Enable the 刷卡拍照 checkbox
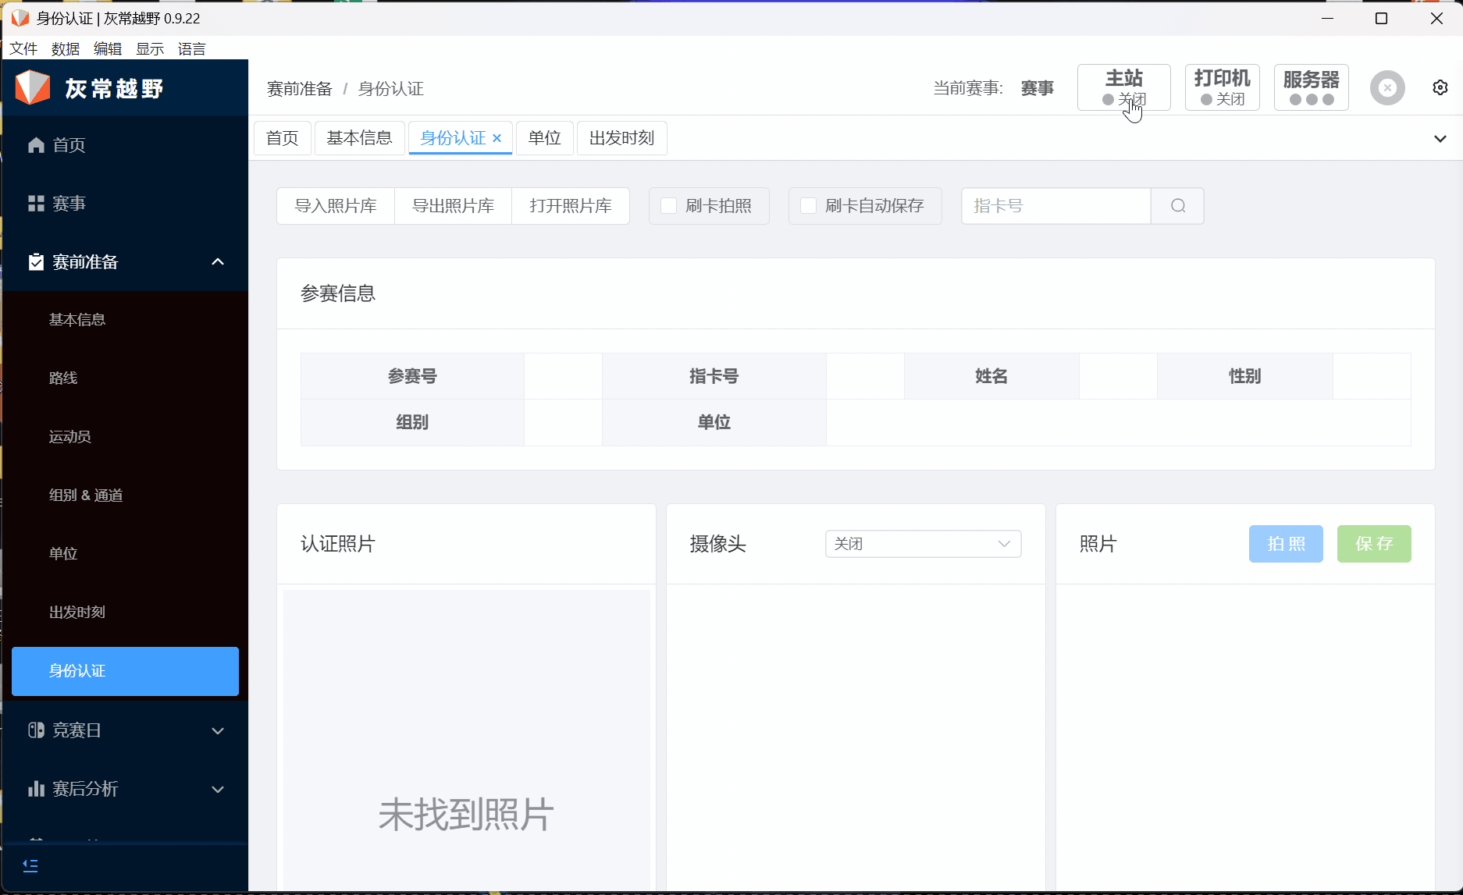 click(x=669, y=206)
